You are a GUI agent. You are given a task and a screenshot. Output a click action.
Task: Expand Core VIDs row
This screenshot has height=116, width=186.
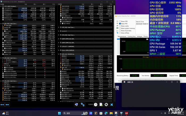[3, 25]
